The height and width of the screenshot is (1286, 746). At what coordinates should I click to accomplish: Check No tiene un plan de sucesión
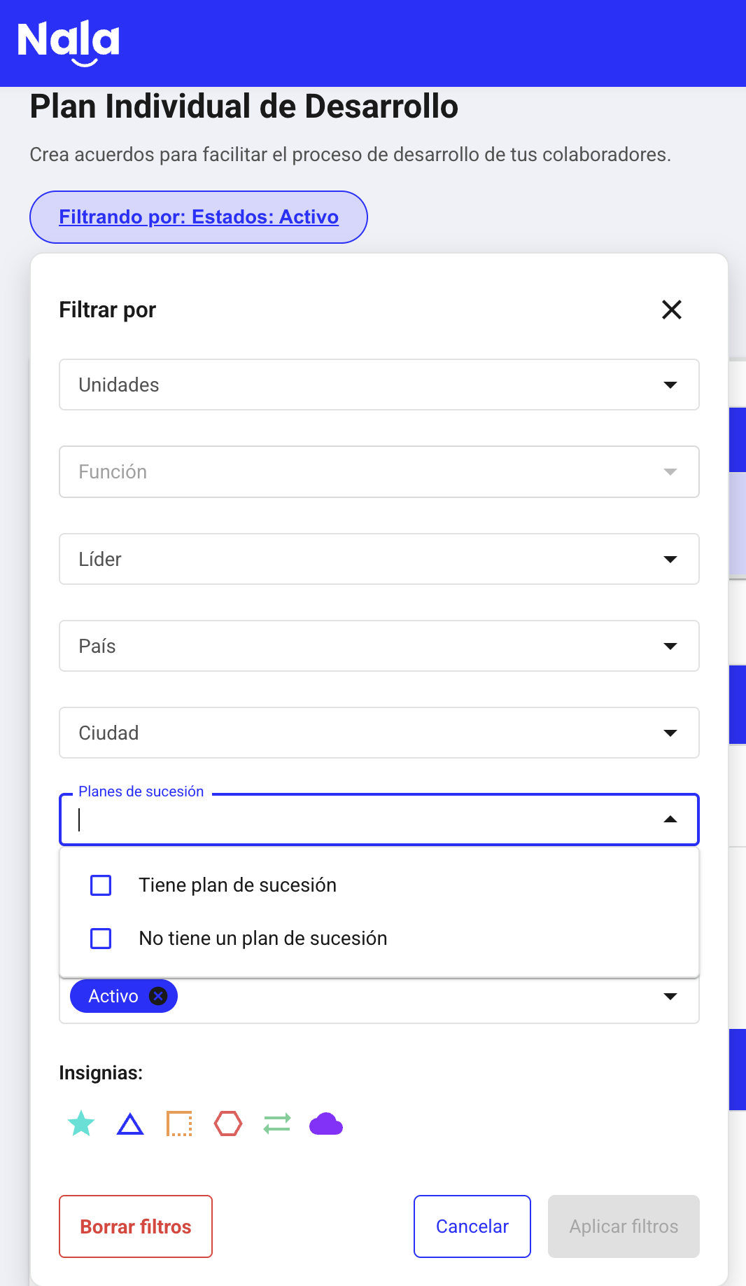tap(101, 939)
